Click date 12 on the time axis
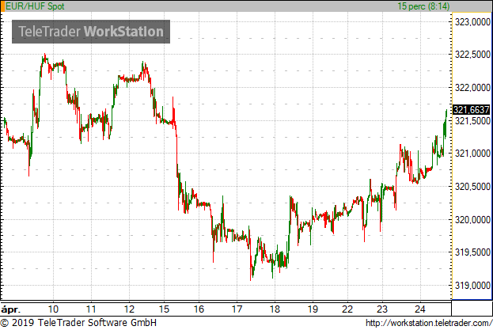493x330 pixels. [129, 309]
